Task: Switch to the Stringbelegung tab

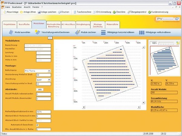Action: [83, 24]
